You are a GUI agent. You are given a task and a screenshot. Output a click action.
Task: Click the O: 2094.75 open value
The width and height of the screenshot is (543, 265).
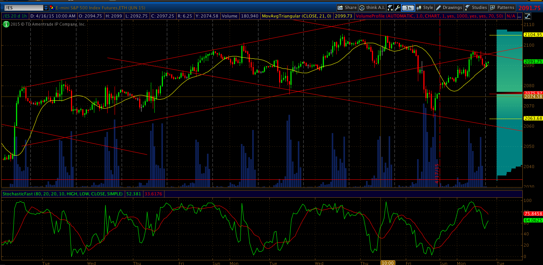[x=90, y=16]
